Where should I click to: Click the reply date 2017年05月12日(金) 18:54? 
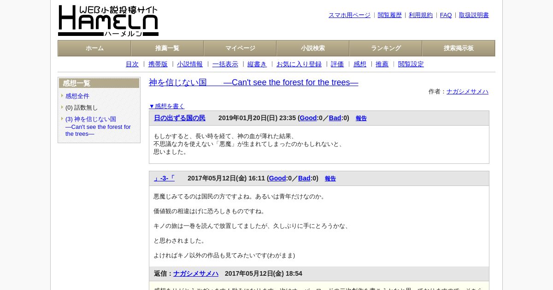(x=264, y=274)
